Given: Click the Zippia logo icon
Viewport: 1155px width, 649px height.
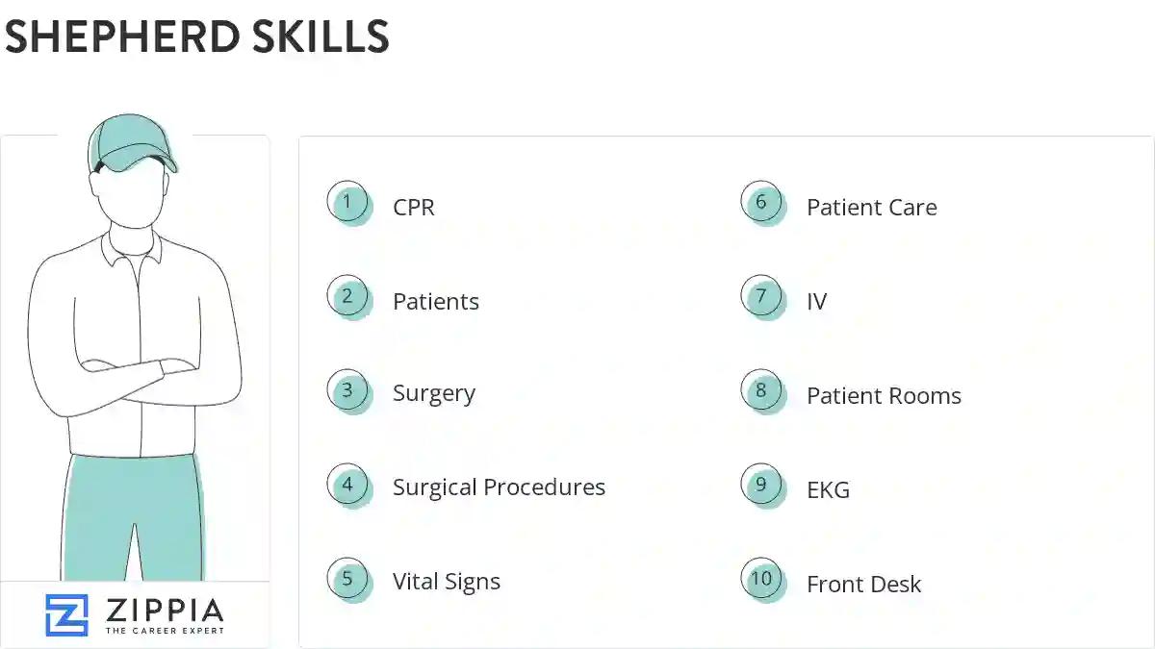Looking at the screenshot, I should tap(66, 615).
